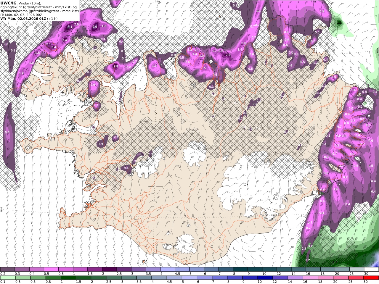Choose the light pink 16 rain scale swatch
379x284 pixels.
[310, 278]
